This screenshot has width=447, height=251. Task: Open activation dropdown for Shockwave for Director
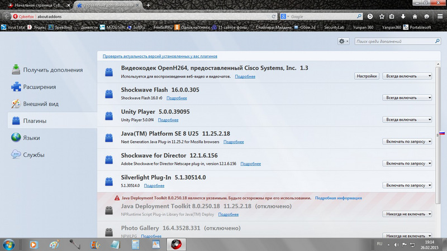[x=407, y=163]
